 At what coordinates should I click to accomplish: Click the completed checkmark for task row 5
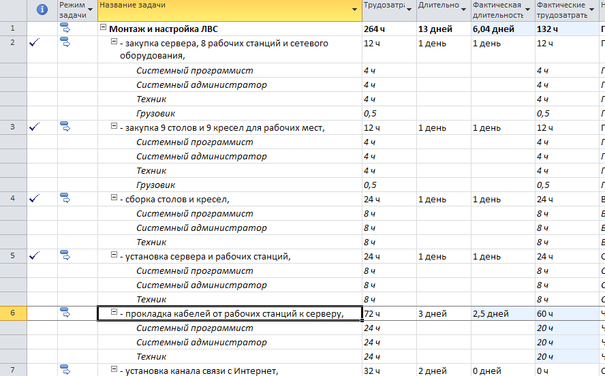(x=34, y=255)
